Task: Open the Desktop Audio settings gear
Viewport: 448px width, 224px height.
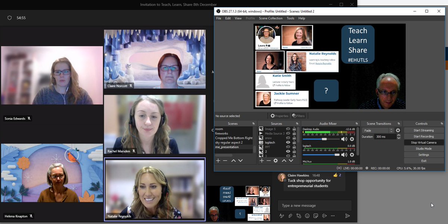Action: pos(352,139)
